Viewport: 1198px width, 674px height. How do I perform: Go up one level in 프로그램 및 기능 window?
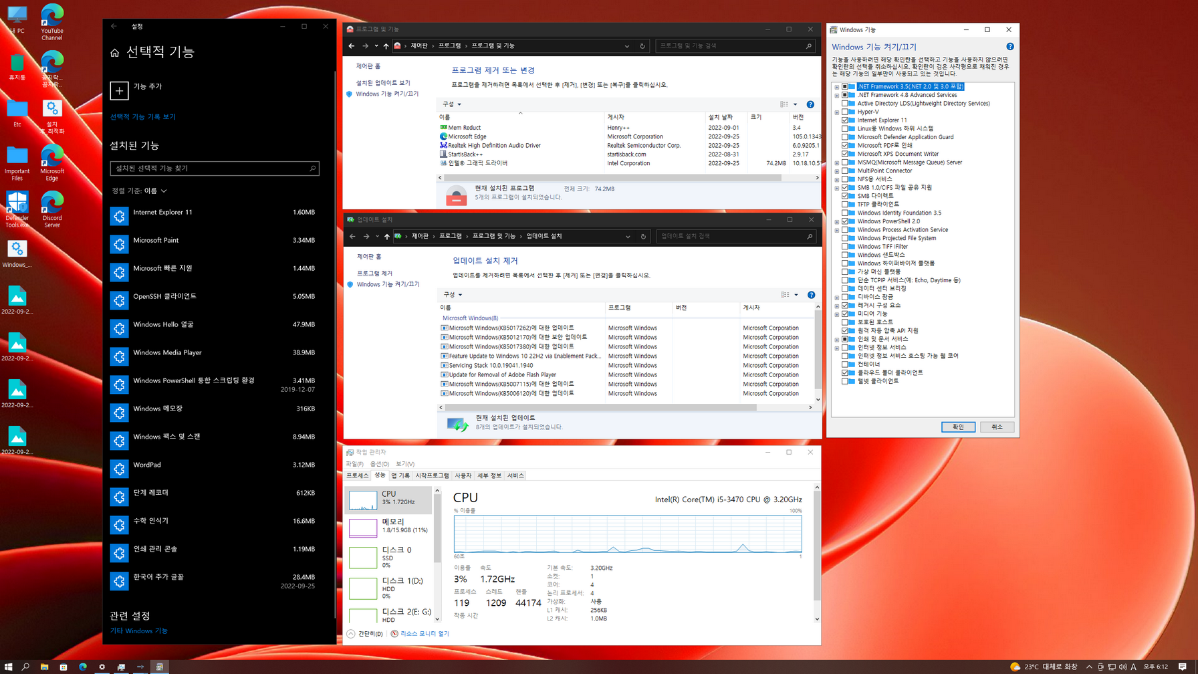click(386, 46)
